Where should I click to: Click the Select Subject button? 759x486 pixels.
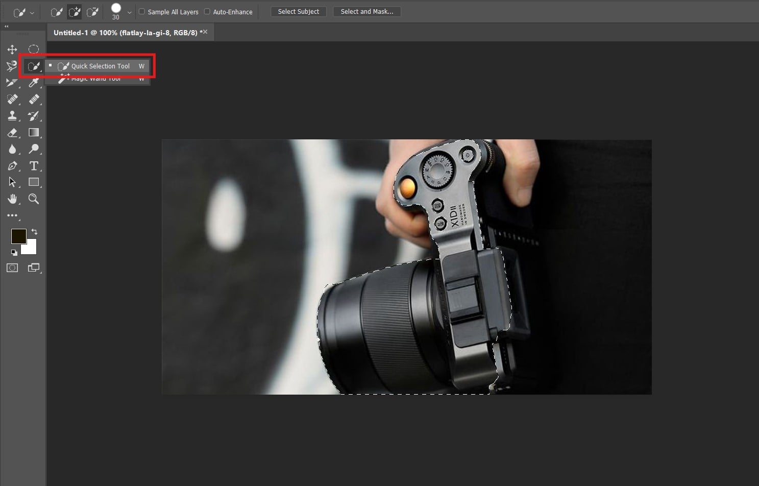(x=298, y=11)
